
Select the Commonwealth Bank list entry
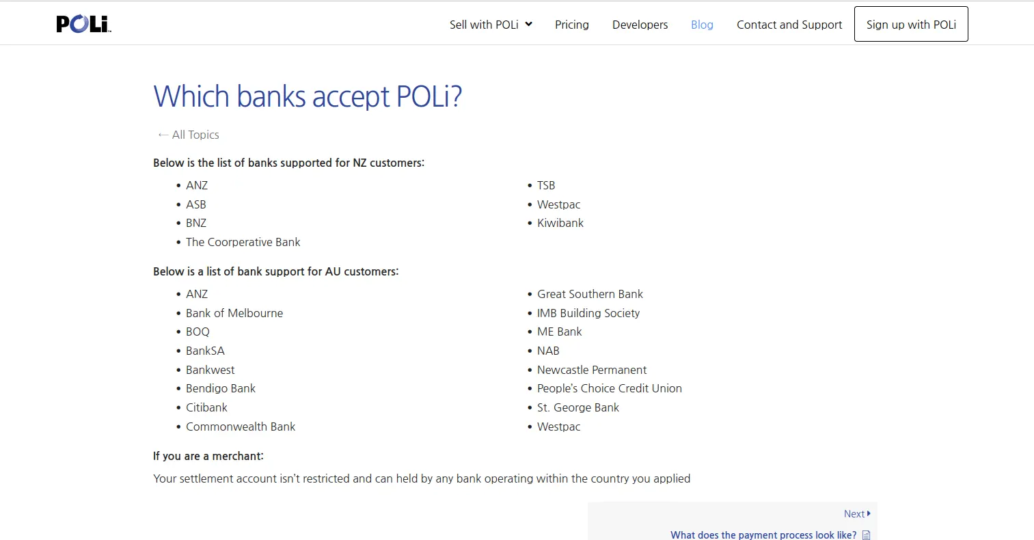[241, 427]
